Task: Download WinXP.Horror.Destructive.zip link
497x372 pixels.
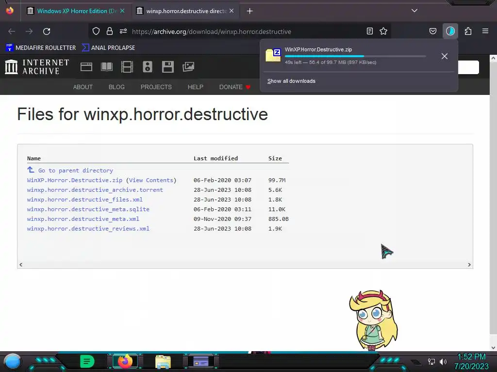Action: click(74, 180)
